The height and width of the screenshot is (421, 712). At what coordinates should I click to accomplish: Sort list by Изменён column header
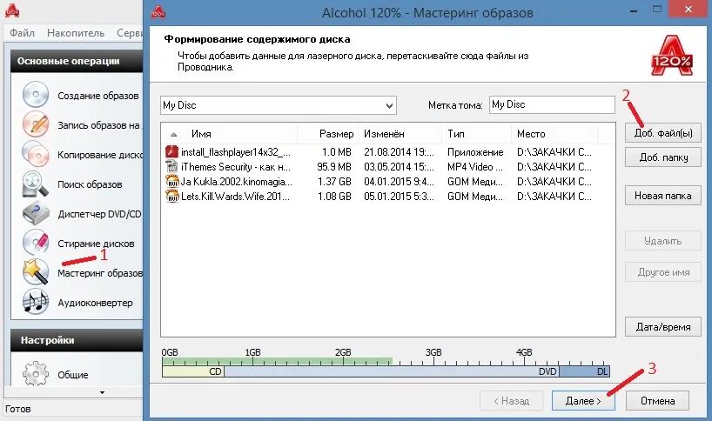click(x=400, y=134)
